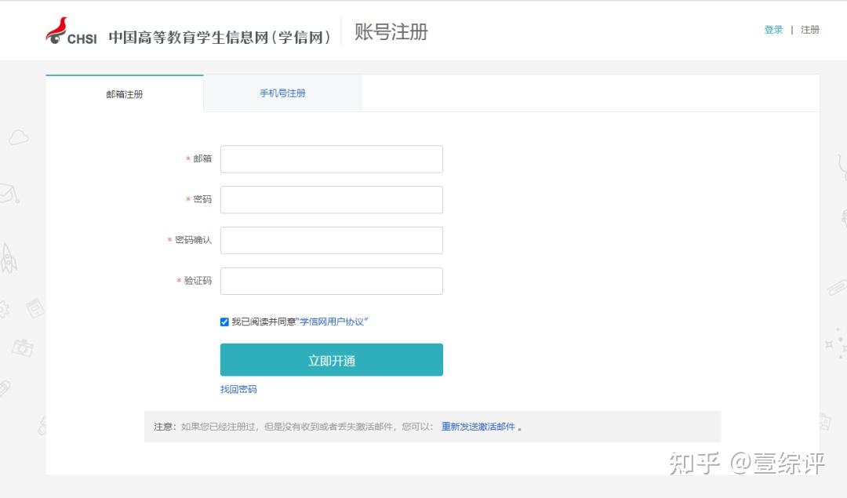The width and height of the screenshot is (847, 498).
Task: Click the sparkle stars doodle on right
Action: pyautogui.click(x=836, y=344)
